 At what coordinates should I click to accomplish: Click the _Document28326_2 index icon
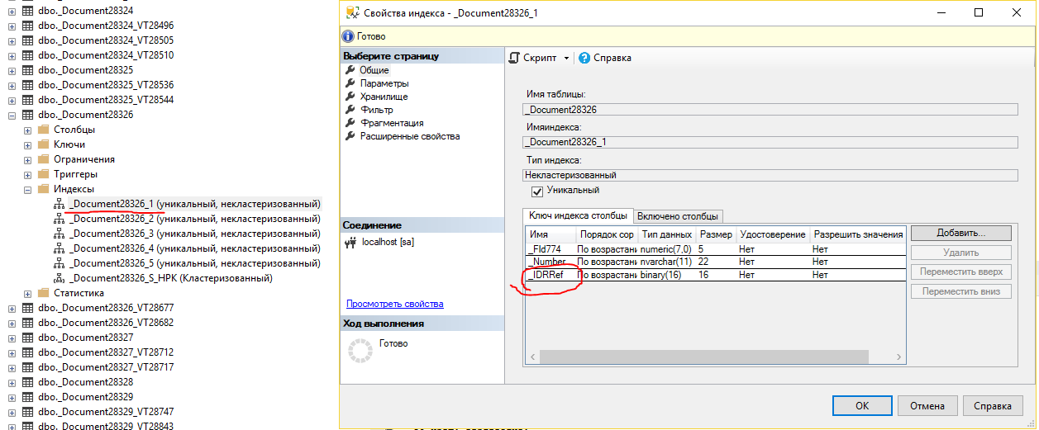[x=60, y=219]
